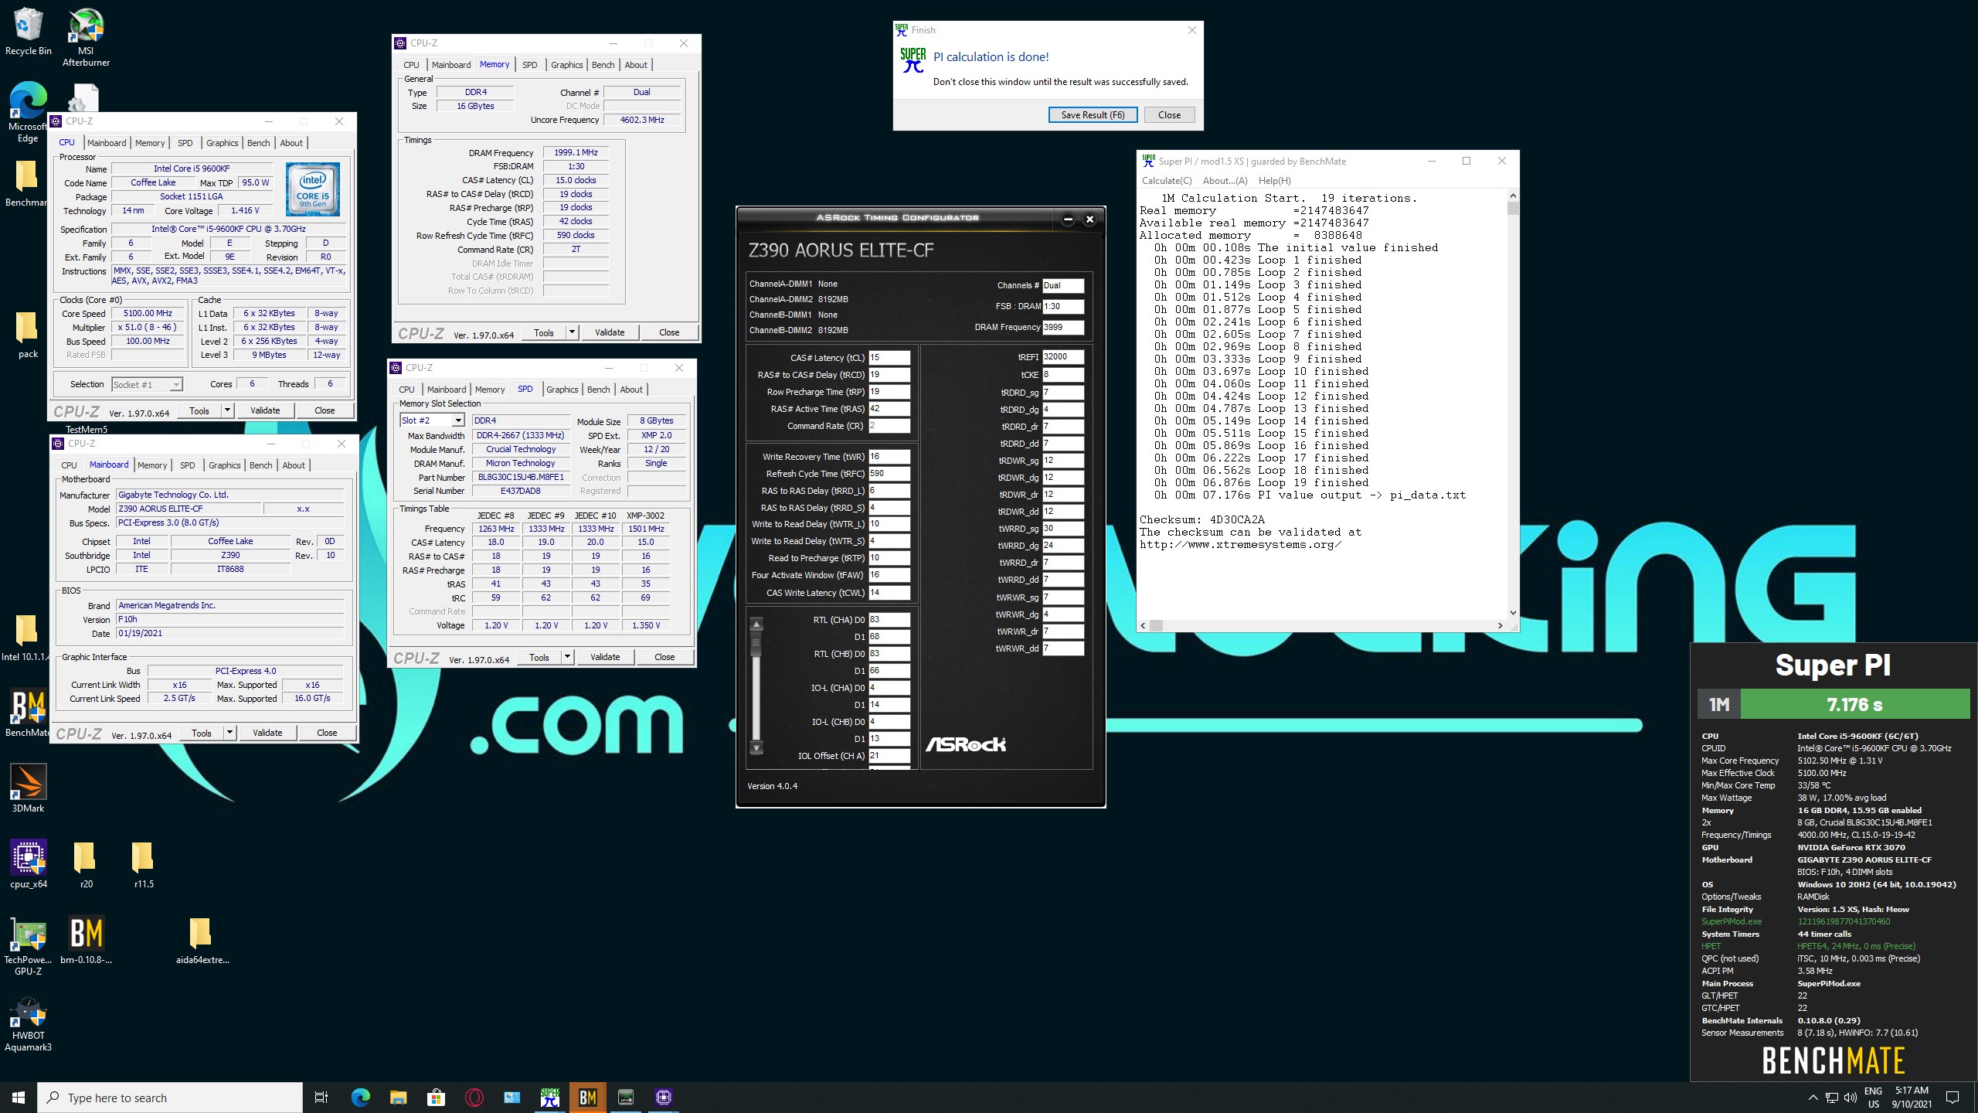Open the Calculate(C) menu in Super PI
This screenshot has height=1113, width=1978.
[x=1167, y=181]
